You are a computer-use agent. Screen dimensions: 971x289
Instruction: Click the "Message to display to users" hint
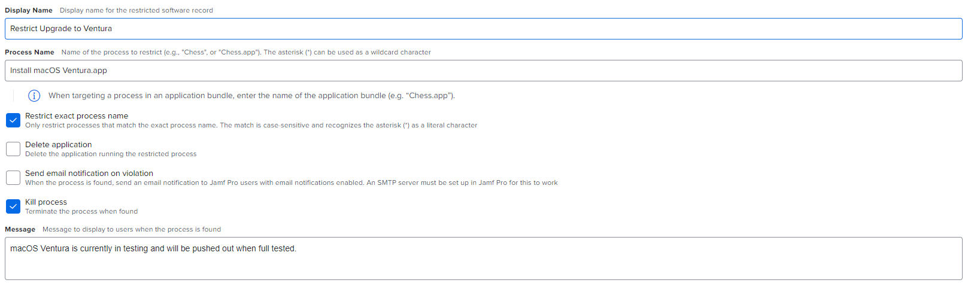pyautogui.click(x=132, y=229)
